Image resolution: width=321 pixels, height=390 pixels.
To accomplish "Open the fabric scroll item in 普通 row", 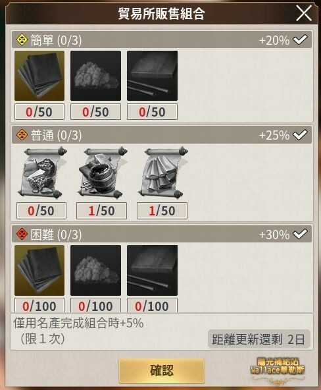I will tap(162, 173).
